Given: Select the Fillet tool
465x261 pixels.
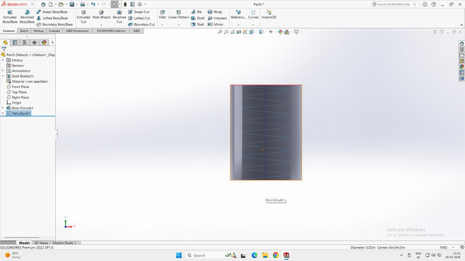Looking at the screenshot, I should (162, 15).
